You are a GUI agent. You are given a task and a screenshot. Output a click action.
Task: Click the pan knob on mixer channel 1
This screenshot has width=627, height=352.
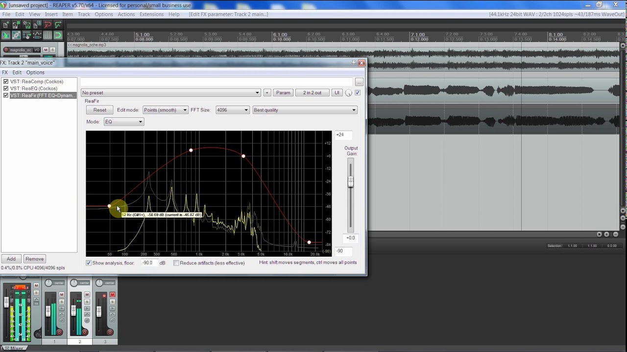tap(48, 283)
